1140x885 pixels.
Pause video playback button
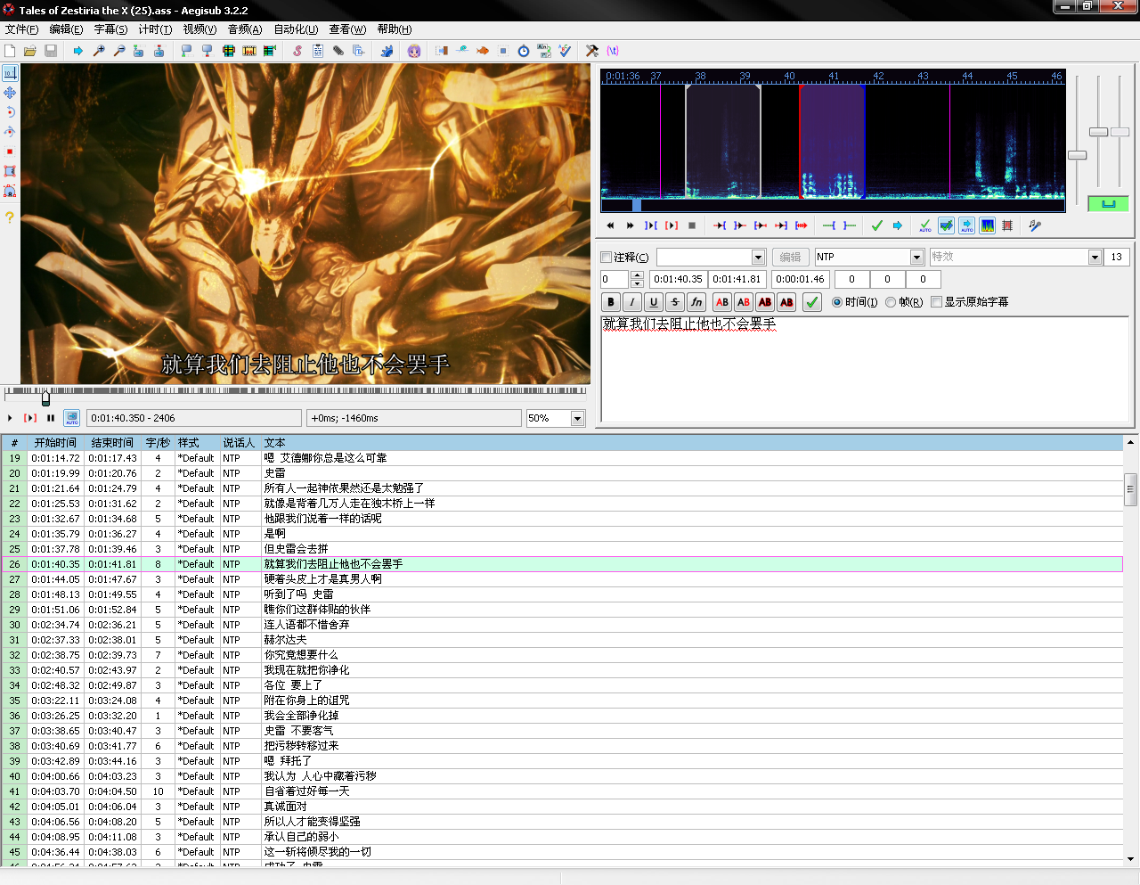pyautogui.click(x=51, y=418)
